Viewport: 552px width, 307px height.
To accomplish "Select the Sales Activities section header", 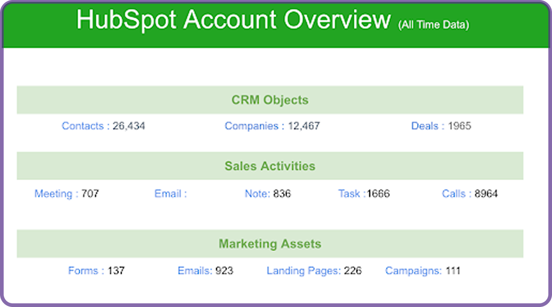I will tap(270, 166).
